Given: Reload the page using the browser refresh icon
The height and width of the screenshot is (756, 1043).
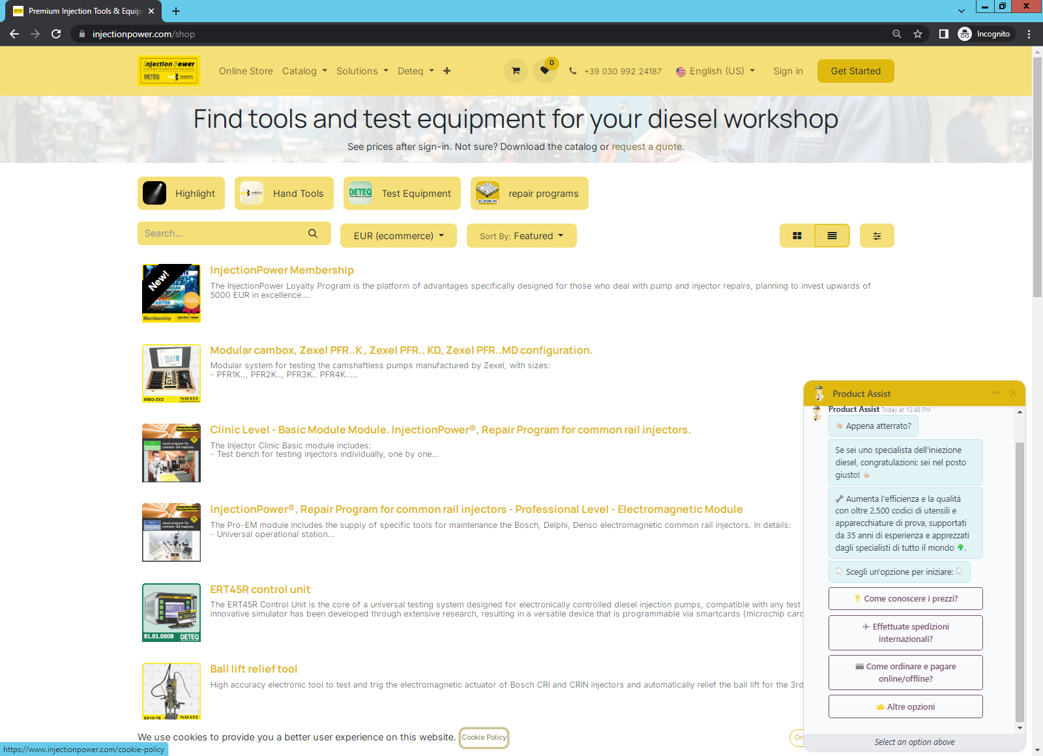Looking at the screenshot, I should click(56, 34).
